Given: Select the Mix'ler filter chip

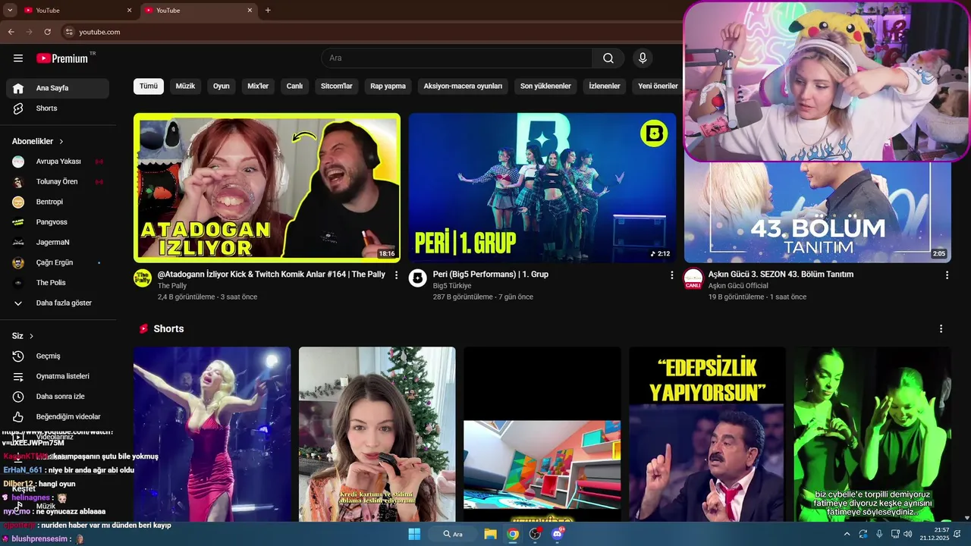Looking at the screenshot, I should pyautogui.click(x=258, y=86).
